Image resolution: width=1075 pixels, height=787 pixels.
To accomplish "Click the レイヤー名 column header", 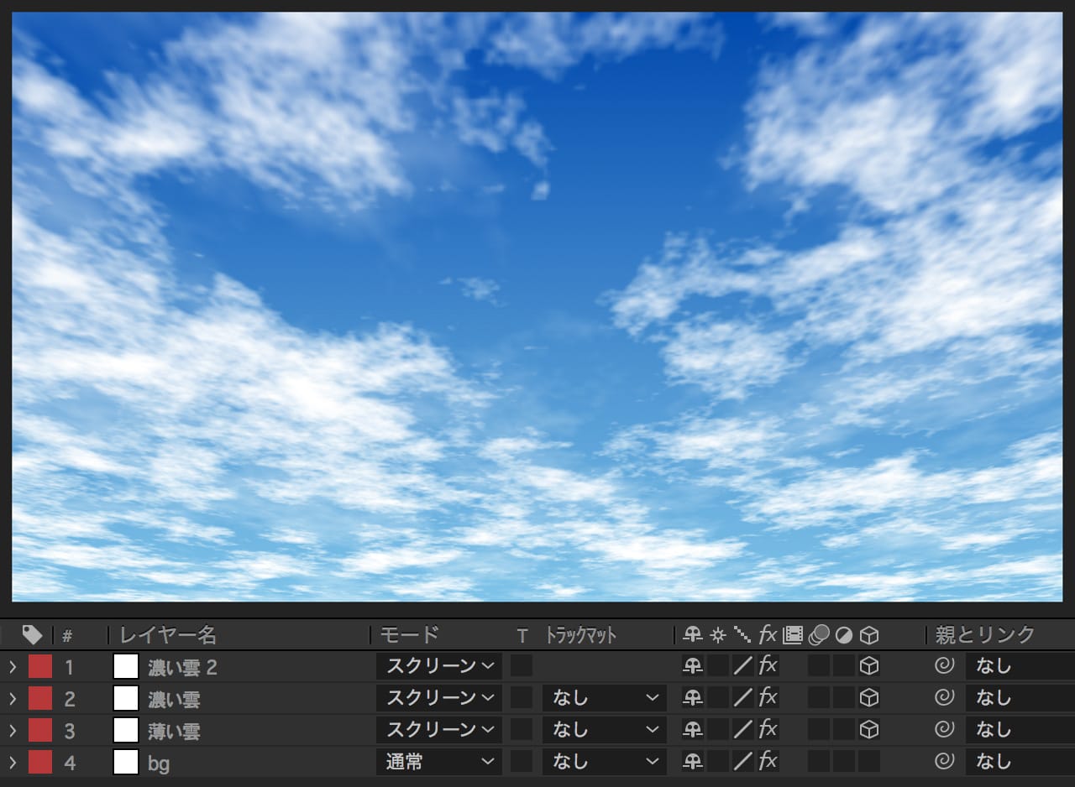I will click(168, 635).
